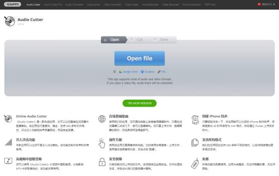Click the 从视频中提取音频 heading
Image resolution: width=279 pixels, height=176 pixels.
(x=29, y=159)
